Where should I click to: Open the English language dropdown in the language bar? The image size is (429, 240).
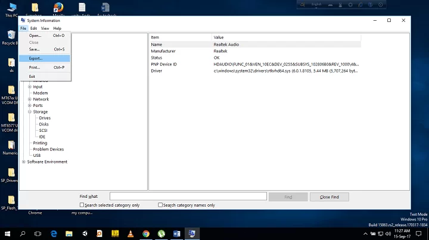[316, 5]
